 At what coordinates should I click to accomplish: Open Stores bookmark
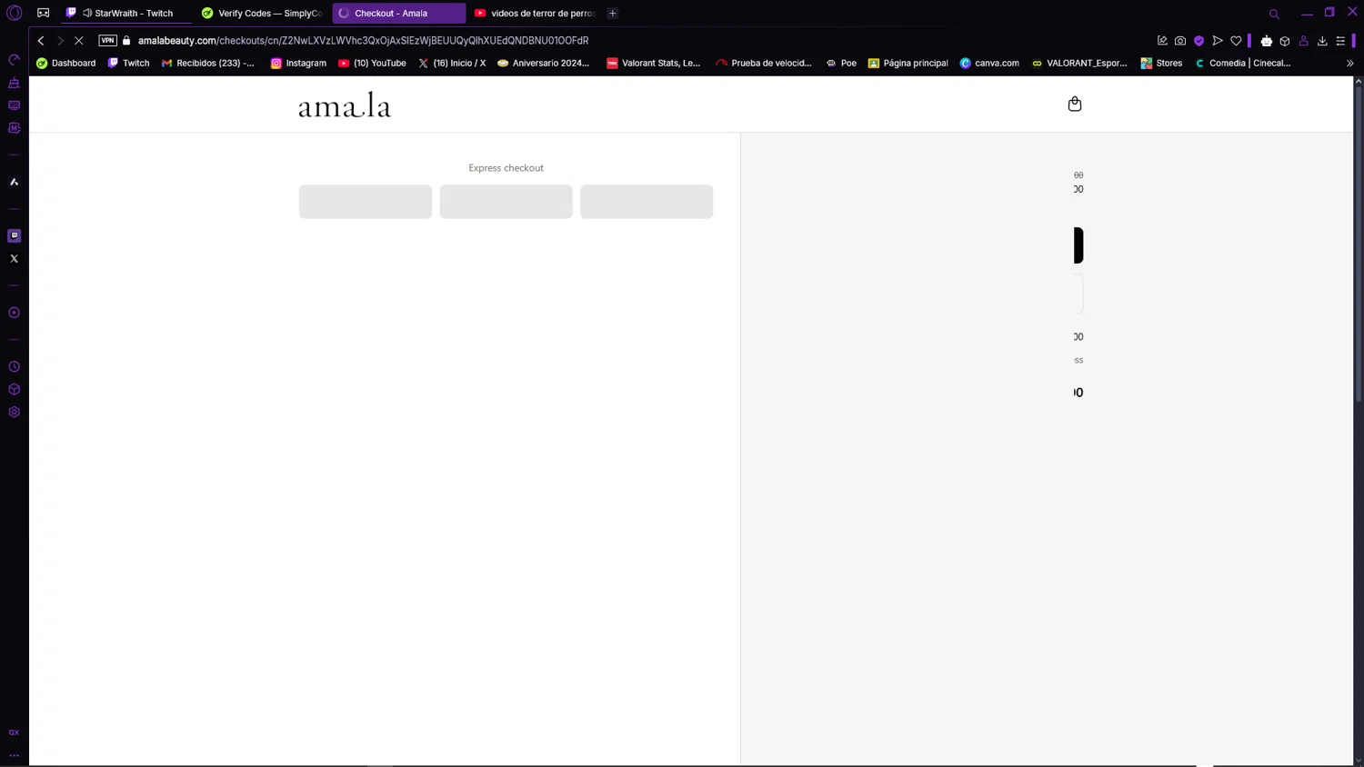1161,63
